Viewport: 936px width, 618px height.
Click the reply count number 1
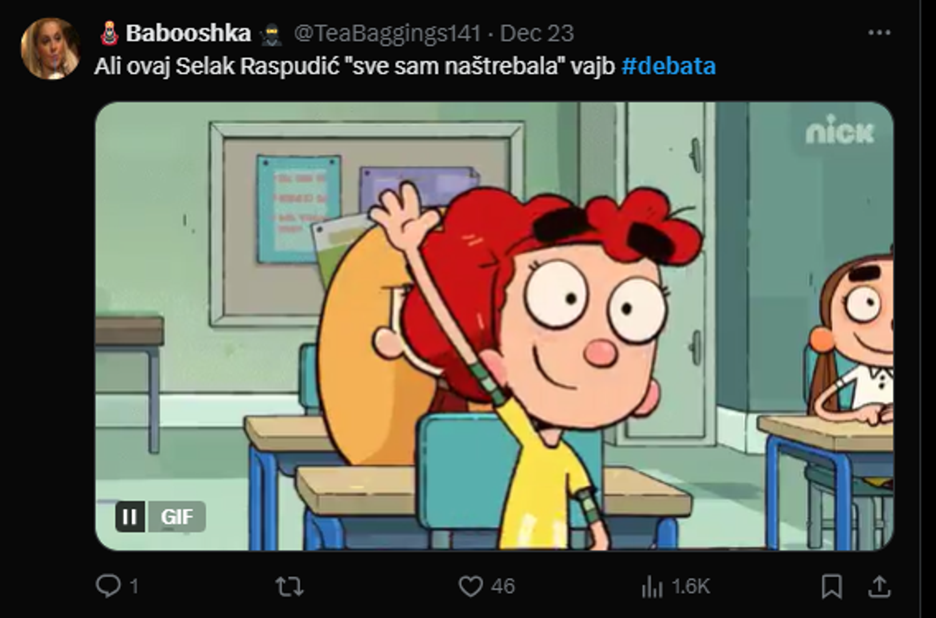coord(134,587)
